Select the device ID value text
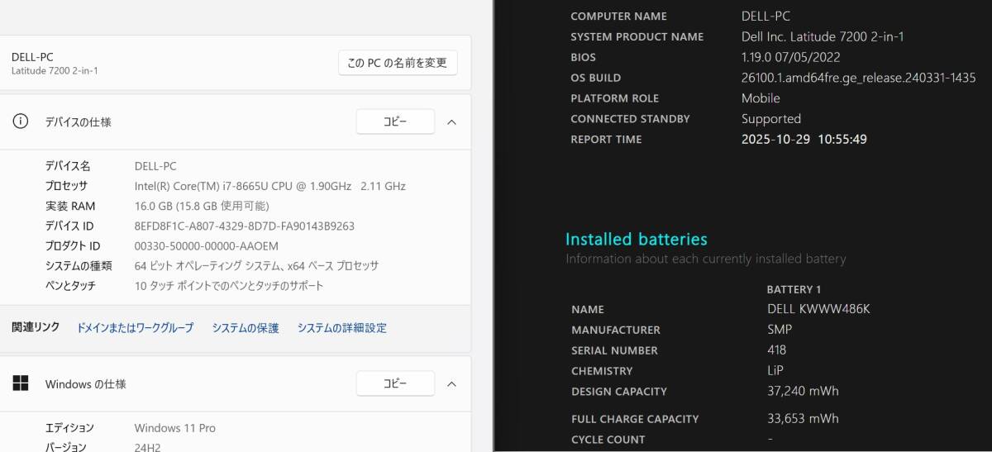The width and height of the screenshot is (992, 452). click(x=245, y=226)
